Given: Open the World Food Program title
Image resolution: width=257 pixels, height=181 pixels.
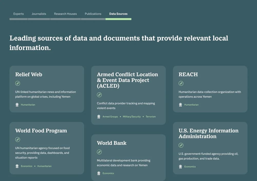Looking at the screenshot, I should [41, 131].
